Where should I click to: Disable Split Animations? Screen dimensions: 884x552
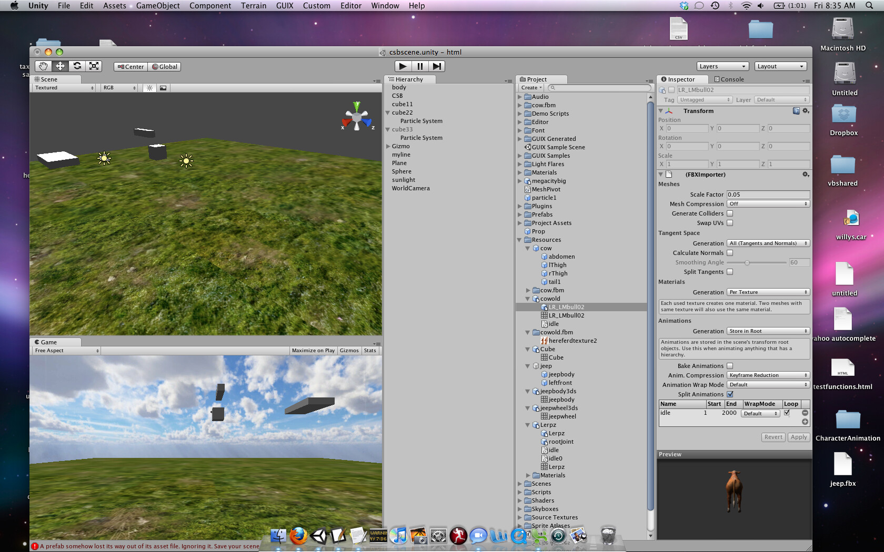coord(731,394)
